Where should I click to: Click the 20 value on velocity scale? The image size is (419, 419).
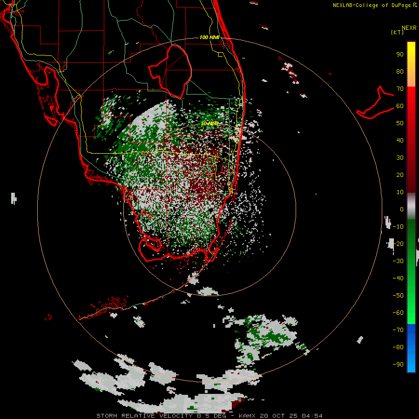pos(400,175)
